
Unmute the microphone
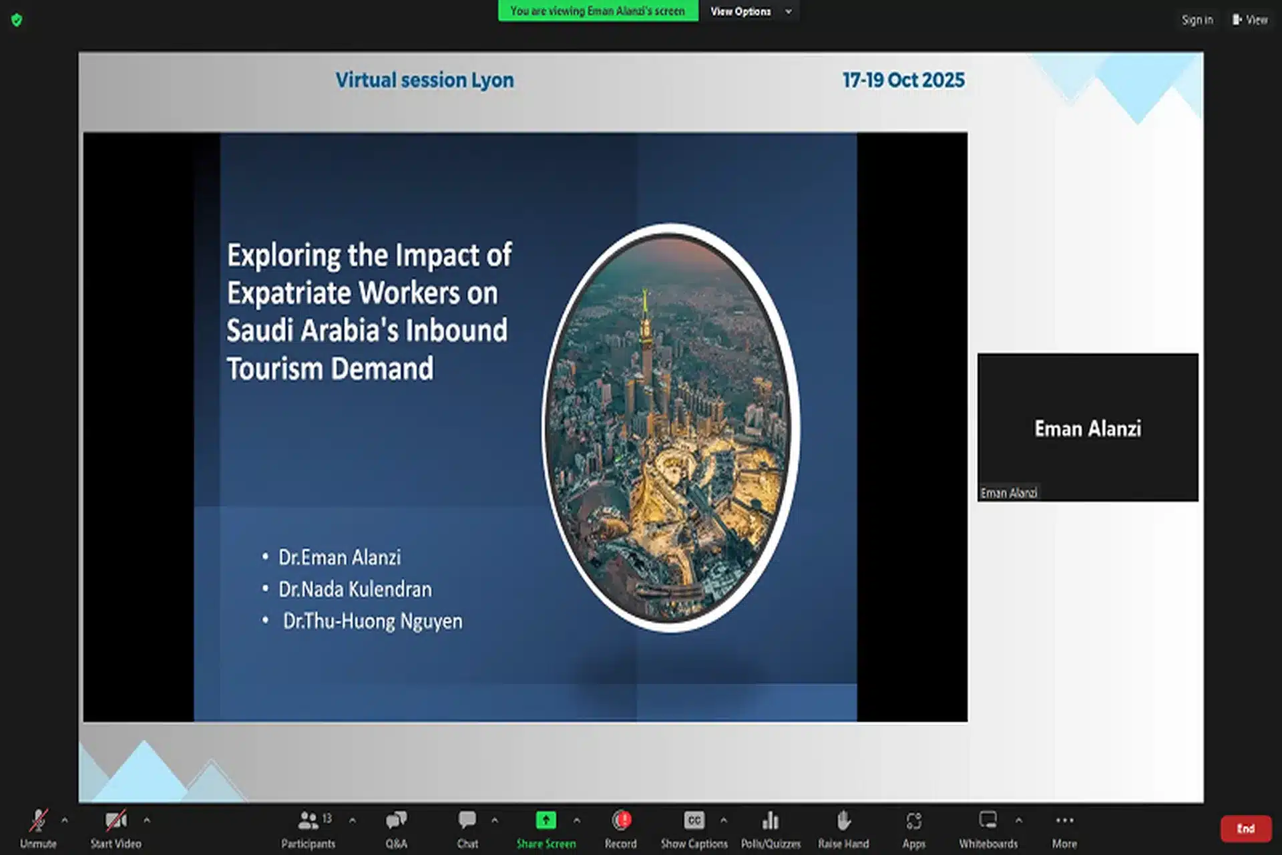[x=38, y=821]
